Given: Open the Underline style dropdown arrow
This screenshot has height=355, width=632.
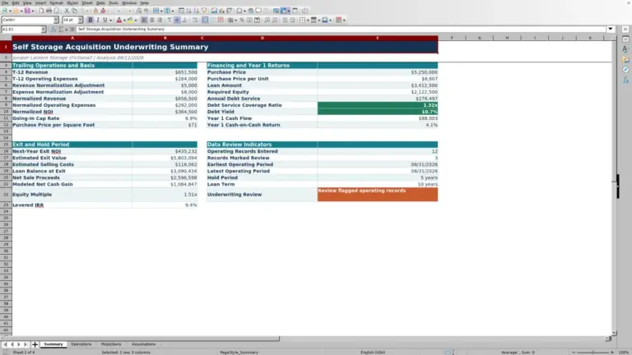Looking at the screenshot, I should [x=110, y=20].
